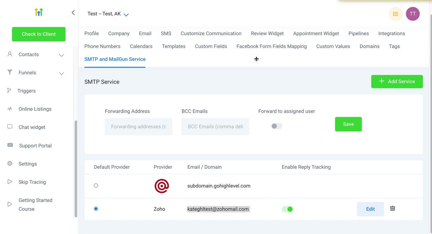Click the Support Portal video icon

[10, 145]
